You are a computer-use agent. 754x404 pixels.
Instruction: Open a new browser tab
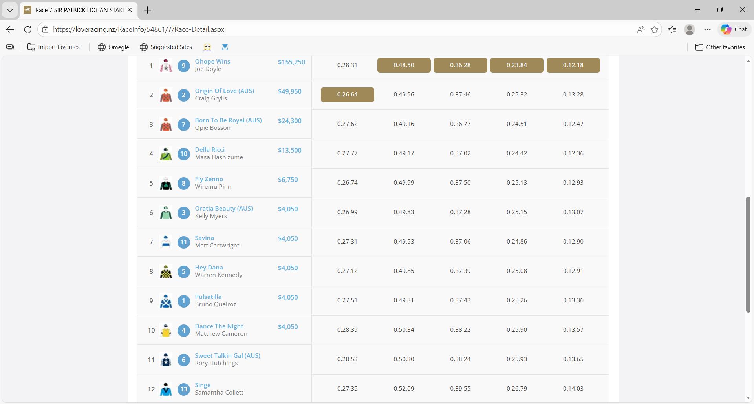point(148,10)
